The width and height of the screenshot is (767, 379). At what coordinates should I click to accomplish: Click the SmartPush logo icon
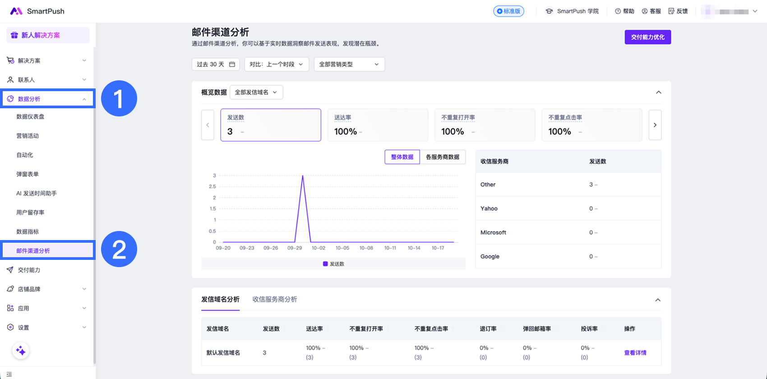point(16,11)
